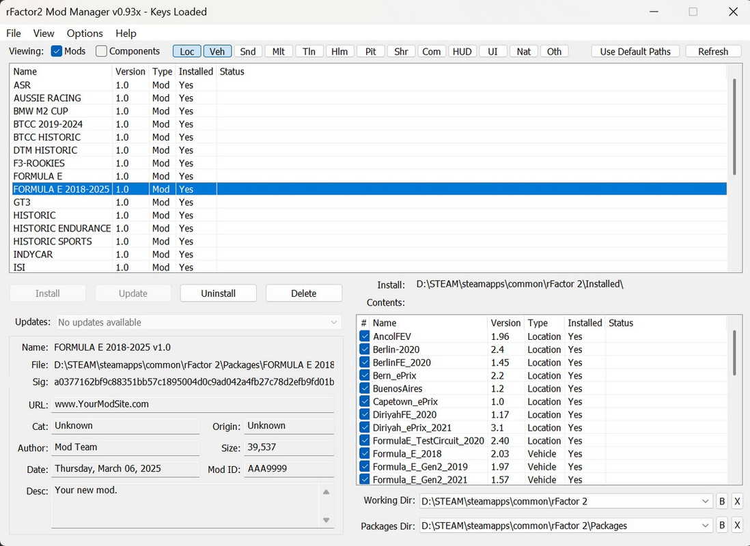Uncheck the AncolFEV content checkbox
Screen dimensions: 750x546
365,336
